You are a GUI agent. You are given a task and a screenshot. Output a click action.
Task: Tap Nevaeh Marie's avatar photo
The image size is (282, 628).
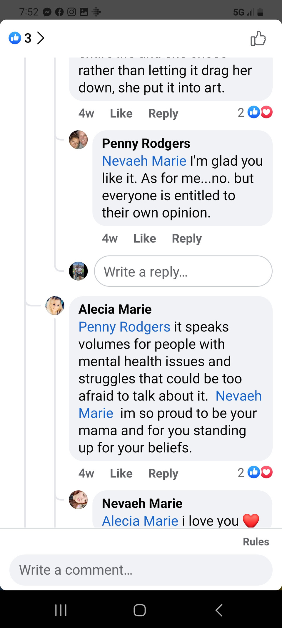(x=78, y=500)
